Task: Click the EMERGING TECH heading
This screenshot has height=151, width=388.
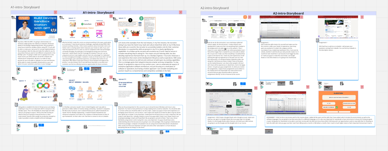Action: click(86, 28)
